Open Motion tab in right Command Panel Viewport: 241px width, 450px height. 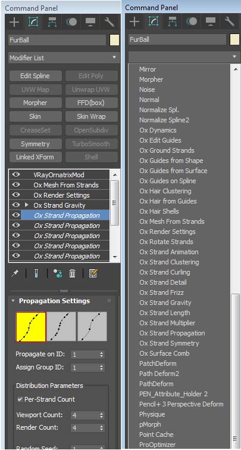pyautogui.click(x=192, y=22)
